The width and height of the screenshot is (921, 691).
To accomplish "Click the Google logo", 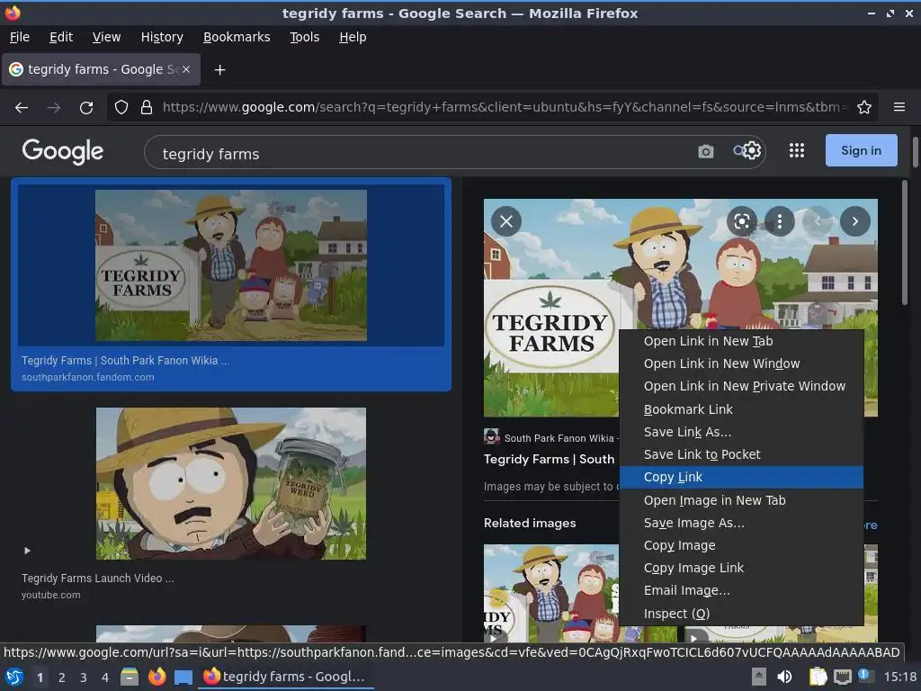I will tap(63, 151).
